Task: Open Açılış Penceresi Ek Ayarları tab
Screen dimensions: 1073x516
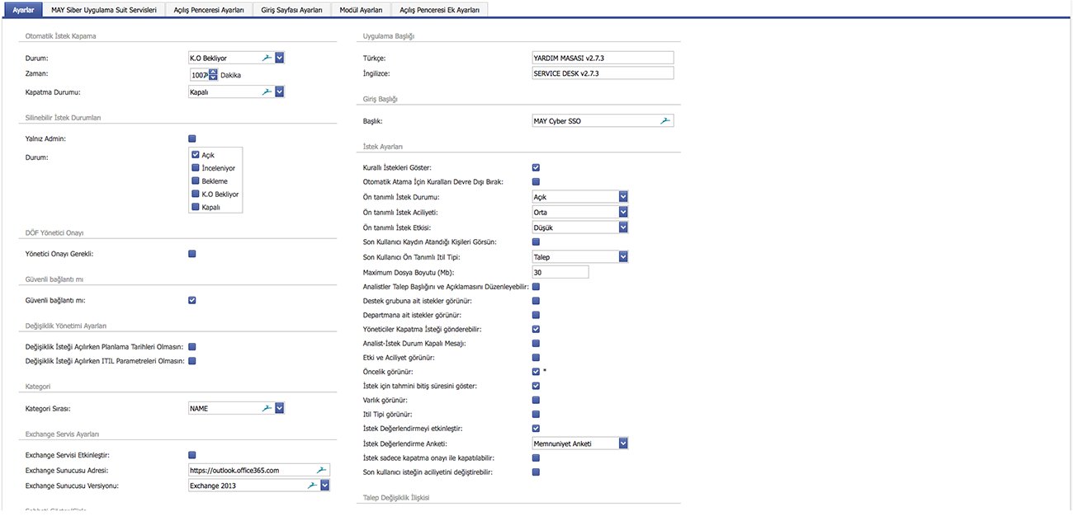Action: coord(439,9)
